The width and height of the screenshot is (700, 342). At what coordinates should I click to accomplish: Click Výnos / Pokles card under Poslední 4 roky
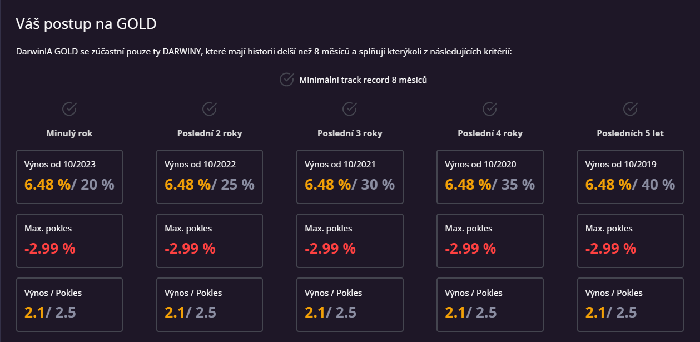(x=490, y=304)
